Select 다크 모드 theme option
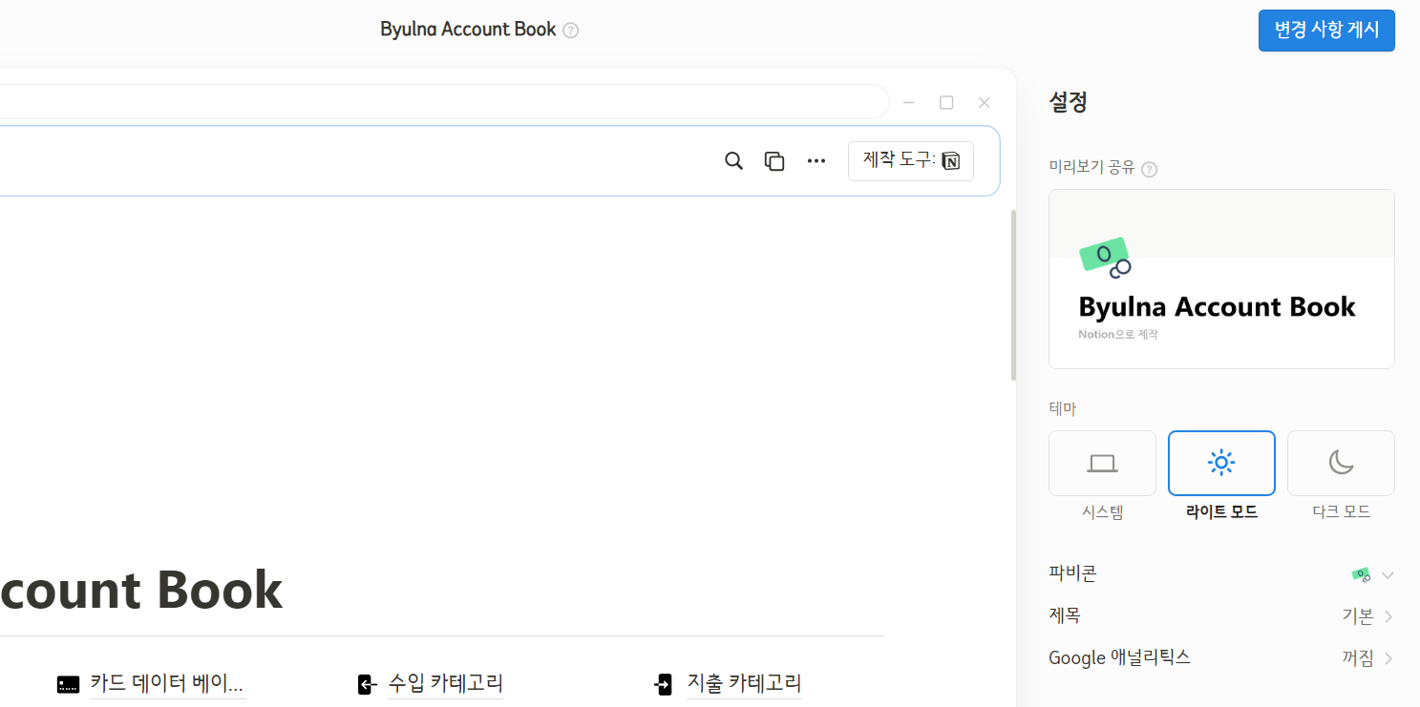 click(x=1341, y=464)
